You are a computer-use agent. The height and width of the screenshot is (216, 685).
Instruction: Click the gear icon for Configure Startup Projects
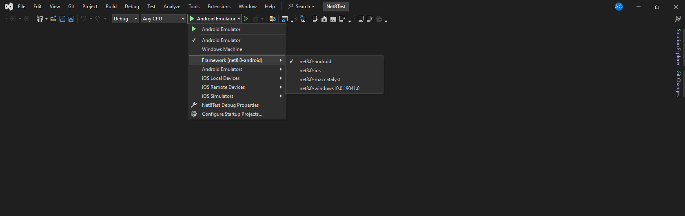pyautogui.click(x=194, y=114)
